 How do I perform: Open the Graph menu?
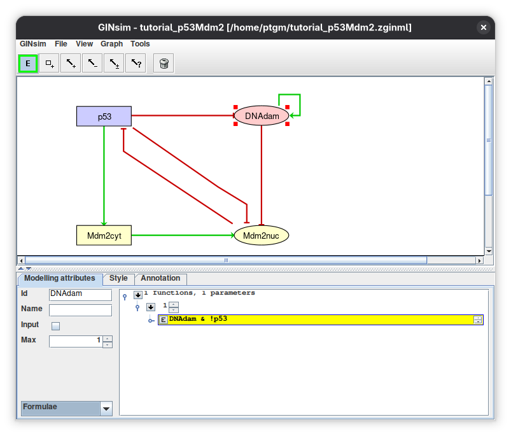click(111, 44)
